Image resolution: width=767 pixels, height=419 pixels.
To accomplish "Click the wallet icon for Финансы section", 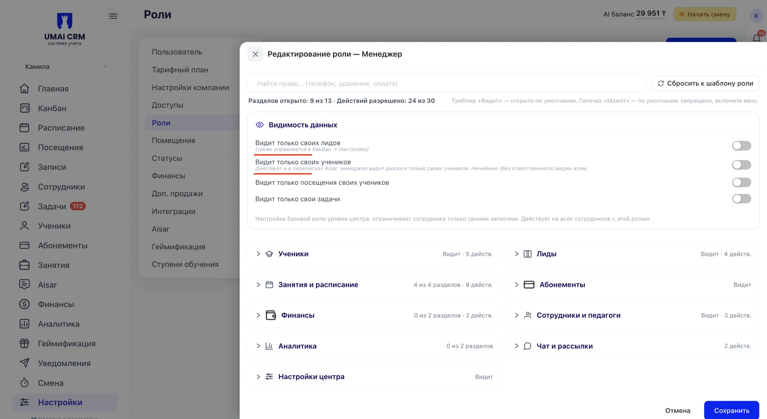I will tap(271, 315).
